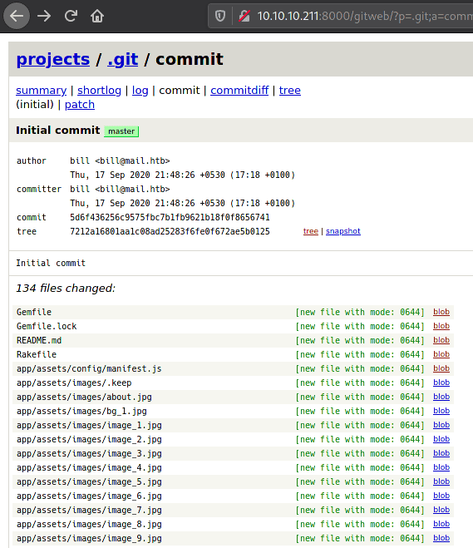
Task: Open blob link for Gemfile
Action: pos(441,312)
